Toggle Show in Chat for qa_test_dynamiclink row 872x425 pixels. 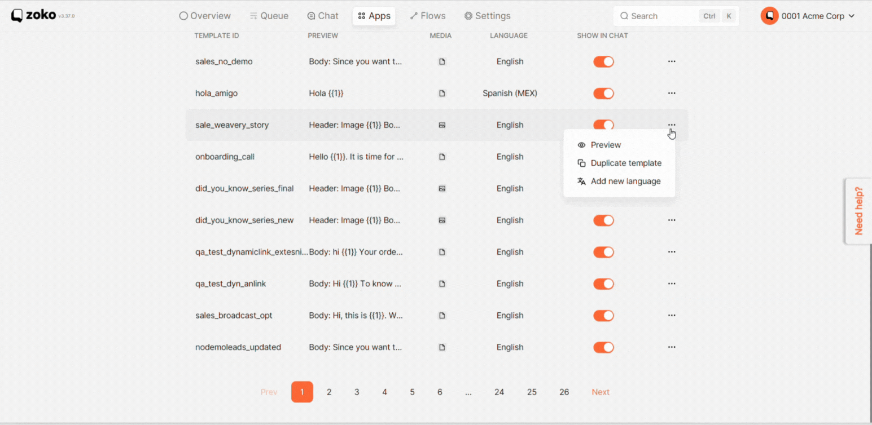pos(603,252)
